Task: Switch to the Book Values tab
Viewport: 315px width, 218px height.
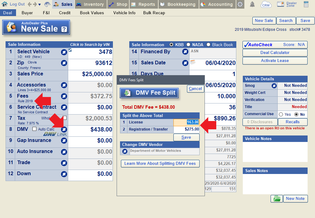Action: tap(92, 13)
